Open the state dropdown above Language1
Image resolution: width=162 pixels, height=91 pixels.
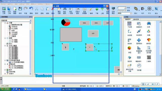tap(125, 8)
